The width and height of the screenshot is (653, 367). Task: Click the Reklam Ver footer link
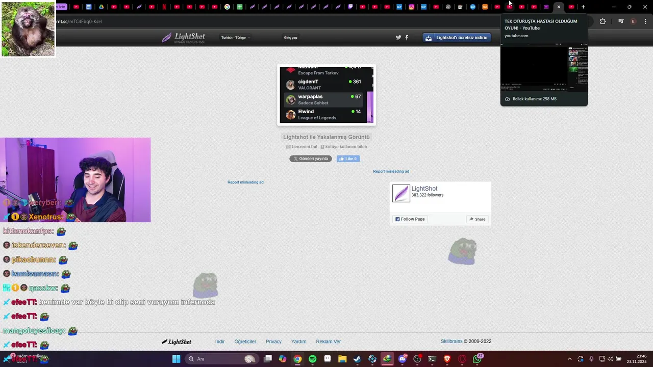329,342
